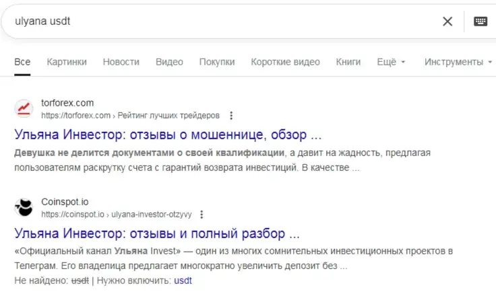Go to the 'Видео' tab
This screenshot has width=496, height=294.
pyautogui.click(x=169, y=62)
